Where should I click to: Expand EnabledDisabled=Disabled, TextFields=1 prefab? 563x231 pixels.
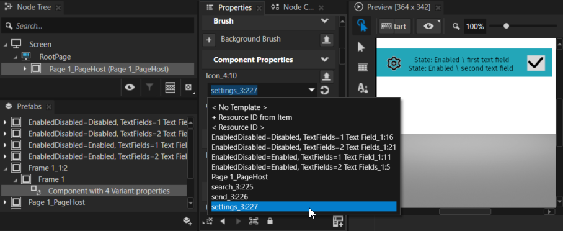pyautogui.click(x=5, y=122)
